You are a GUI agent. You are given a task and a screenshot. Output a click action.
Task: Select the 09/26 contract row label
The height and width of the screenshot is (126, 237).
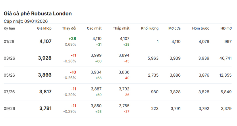[x=9, y=108]
